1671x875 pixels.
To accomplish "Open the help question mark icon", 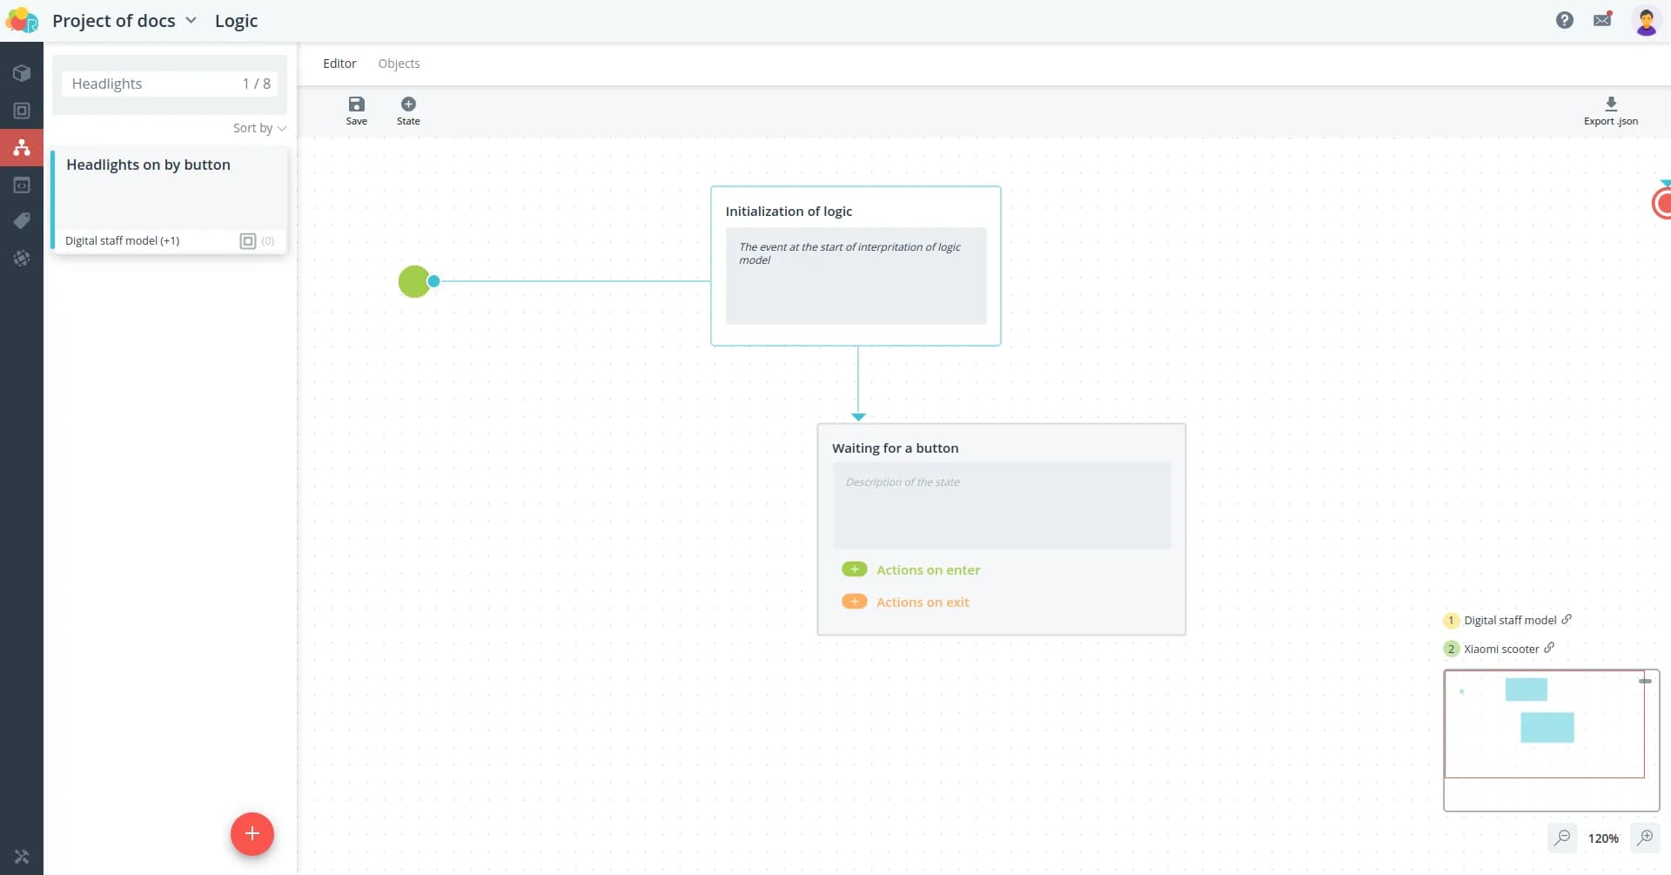I will click(1564, 20).
